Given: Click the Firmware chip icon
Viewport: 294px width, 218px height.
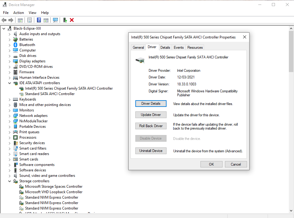Looking at the screenshot, I should pos(15,72).
